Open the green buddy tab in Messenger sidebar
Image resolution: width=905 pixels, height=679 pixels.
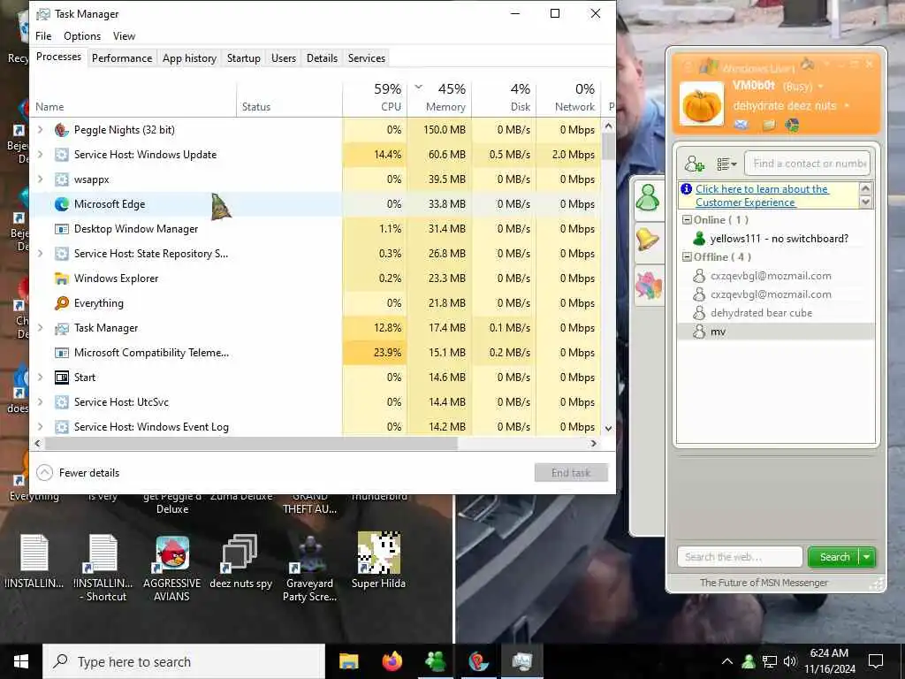tap(648, 198)
